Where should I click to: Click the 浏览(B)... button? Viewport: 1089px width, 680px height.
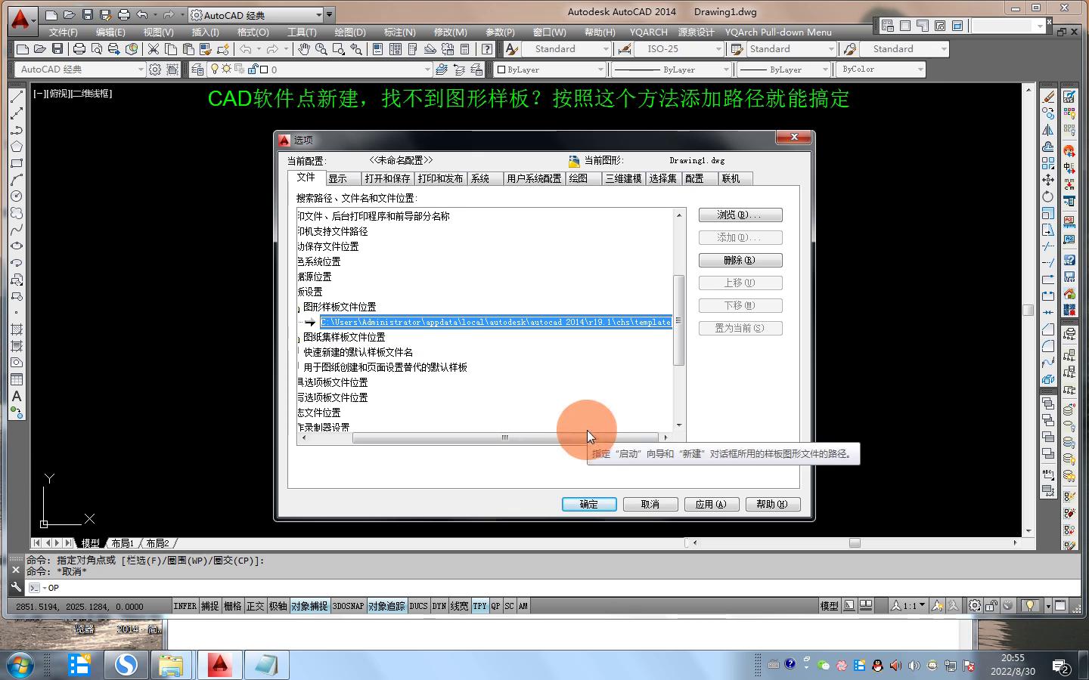click(x=740, y=215)
